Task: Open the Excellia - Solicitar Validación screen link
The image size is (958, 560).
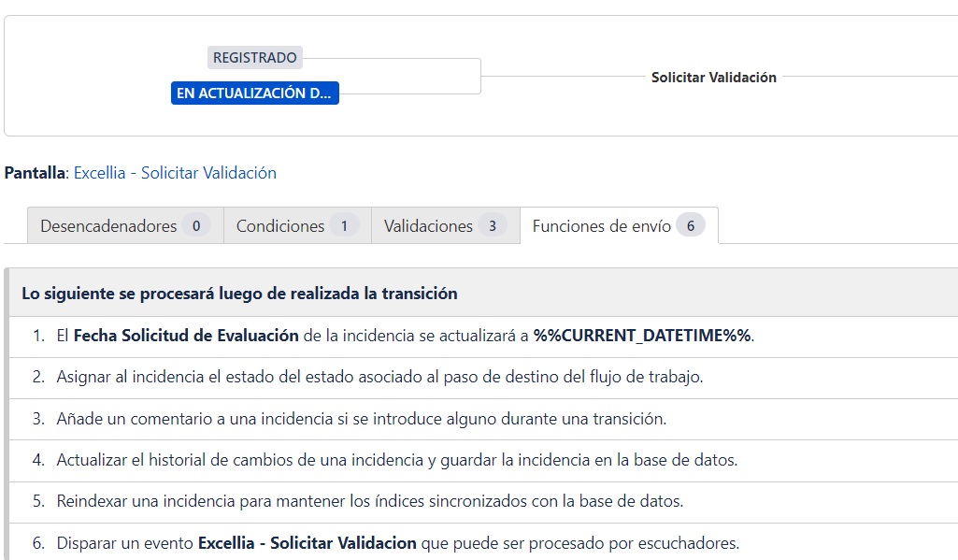Action: point(175,173)
